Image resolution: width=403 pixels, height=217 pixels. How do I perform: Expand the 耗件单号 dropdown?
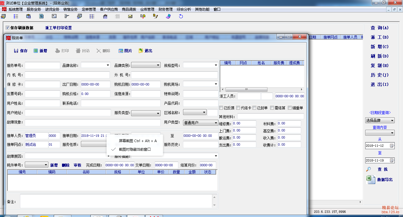coord(46,165)
